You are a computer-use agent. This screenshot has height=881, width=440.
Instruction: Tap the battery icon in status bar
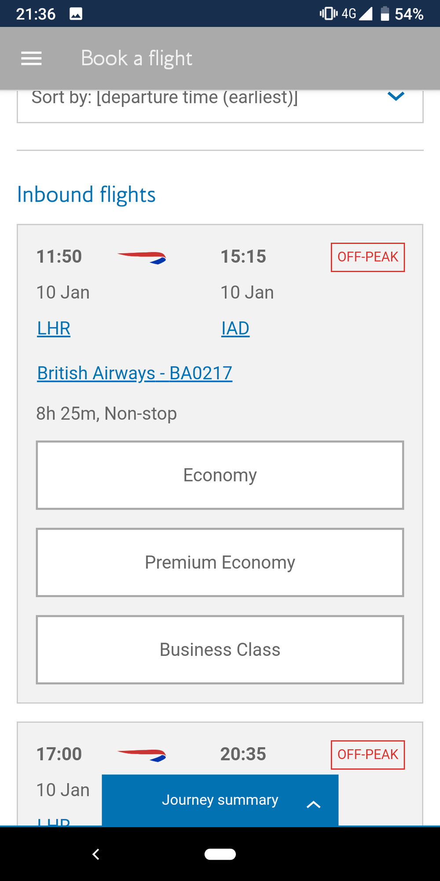coord(385,14)
